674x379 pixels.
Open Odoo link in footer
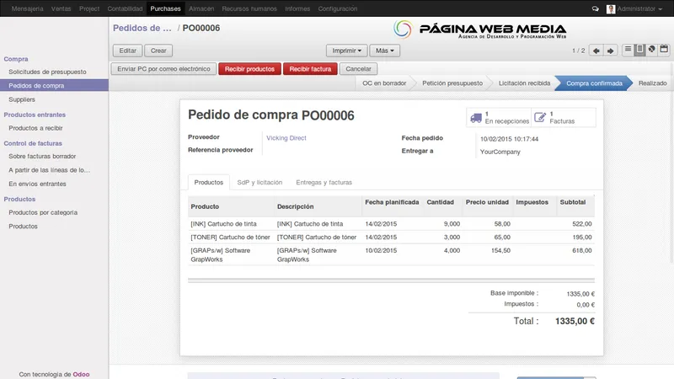click(81, 374)
